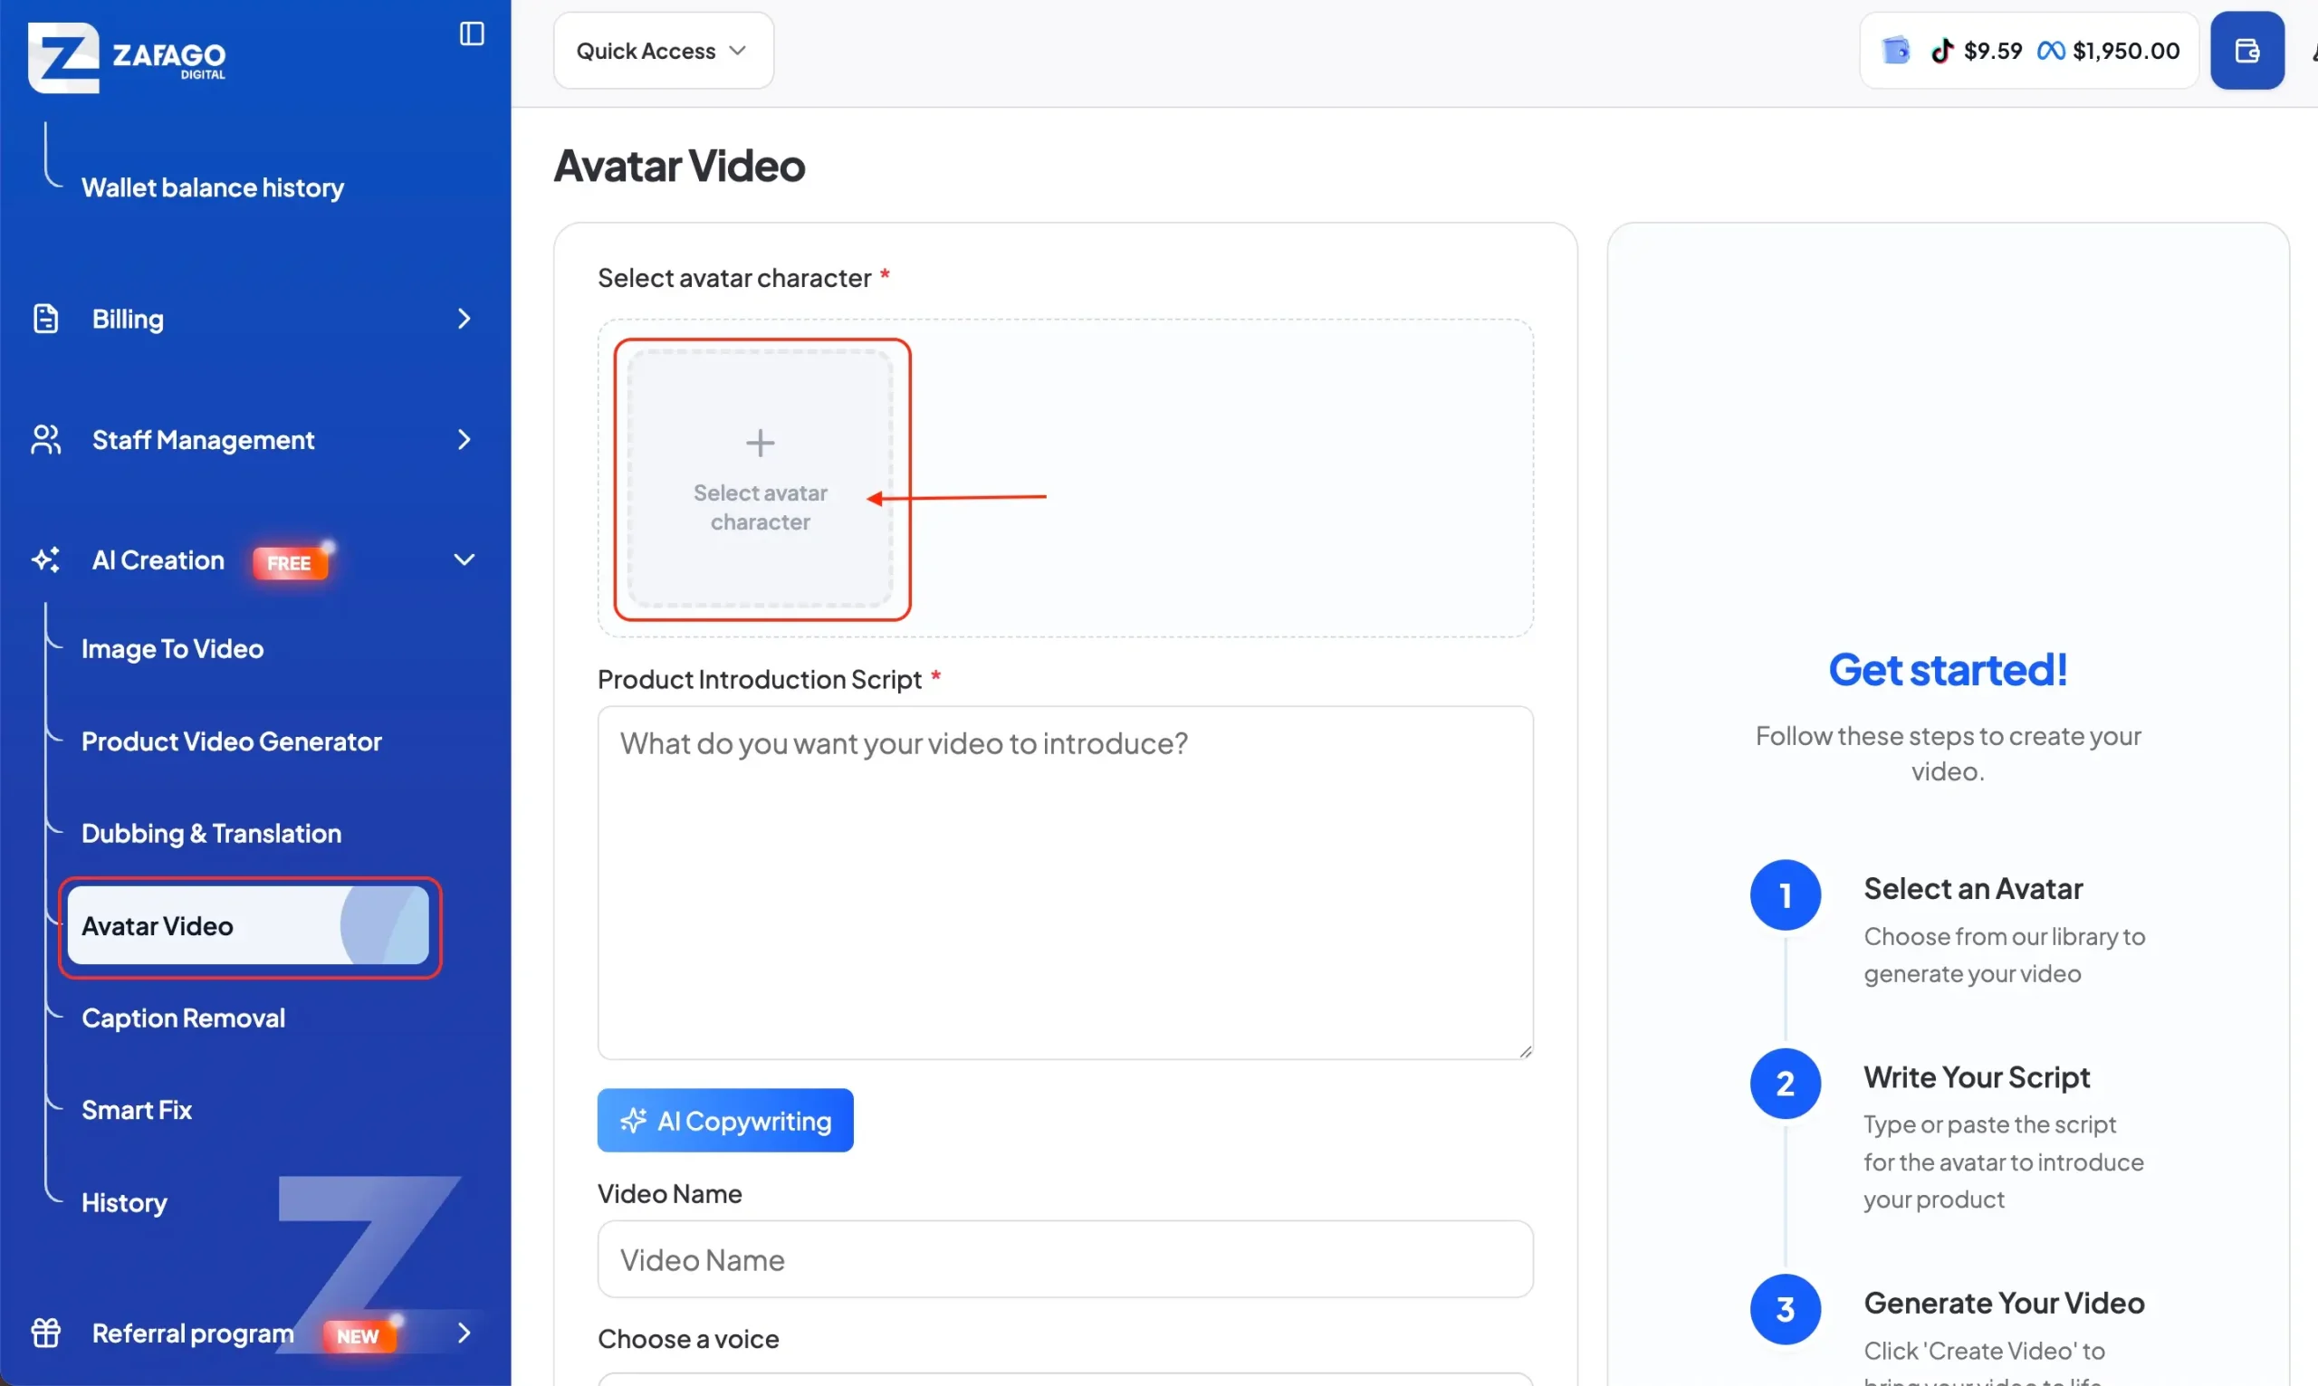Click the Referral program gift icon
The image size is (2318, 1386).
46,1333
